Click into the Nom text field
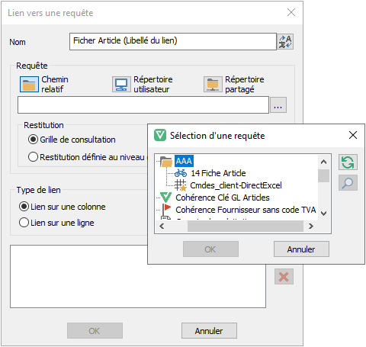Screen dimensions: 366x347 pyautogui.click(x=173, y=41)
